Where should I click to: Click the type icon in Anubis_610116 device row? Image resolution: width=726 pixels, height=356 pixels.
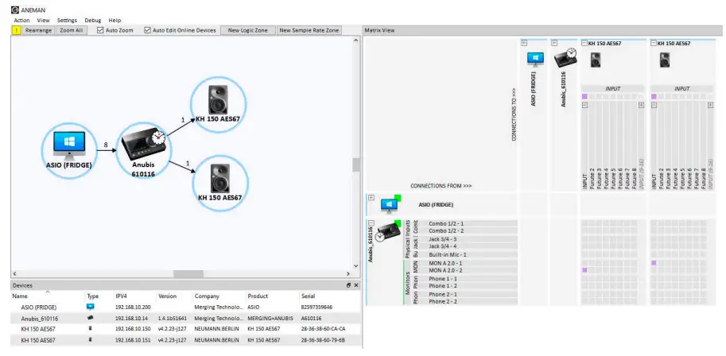click(91, 319)
